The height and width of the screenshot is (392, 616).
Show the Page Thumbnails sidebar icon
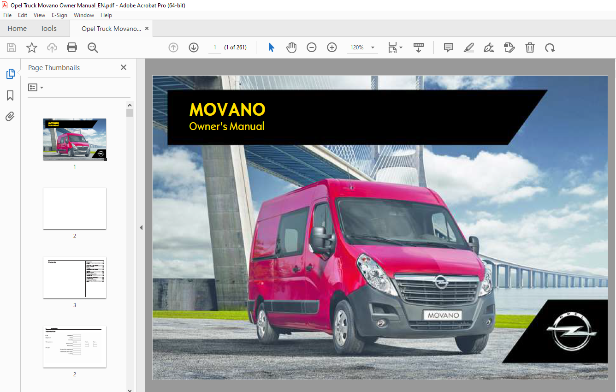tap(10, 74)
